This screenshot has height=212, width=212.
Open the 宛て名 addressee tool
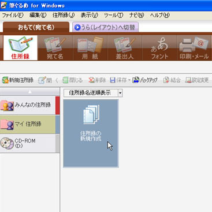tap(55, 48)
